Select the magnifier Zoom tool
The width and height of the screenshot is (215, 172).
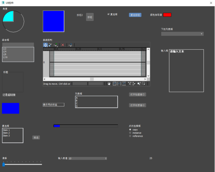pyautogui.click(x=139, y=84)
